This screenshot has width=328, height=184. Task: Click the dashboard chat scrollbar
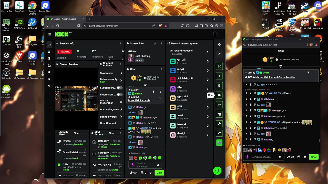pos(165,146)
